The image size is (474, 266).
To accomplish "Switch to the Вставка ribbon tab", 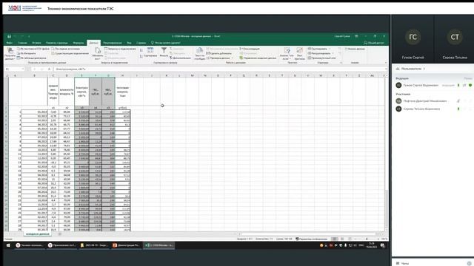I will tap(36, 43).
